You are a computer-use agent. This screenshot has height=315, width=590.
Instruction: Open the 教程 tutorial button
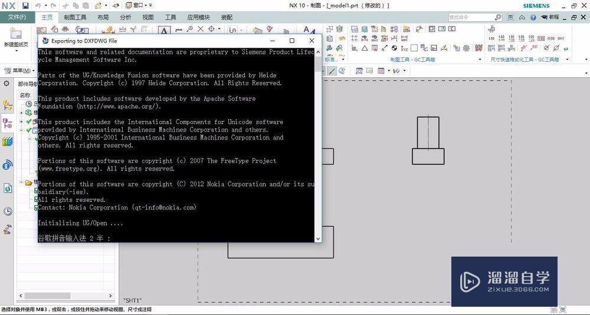[x=550, y=17]
